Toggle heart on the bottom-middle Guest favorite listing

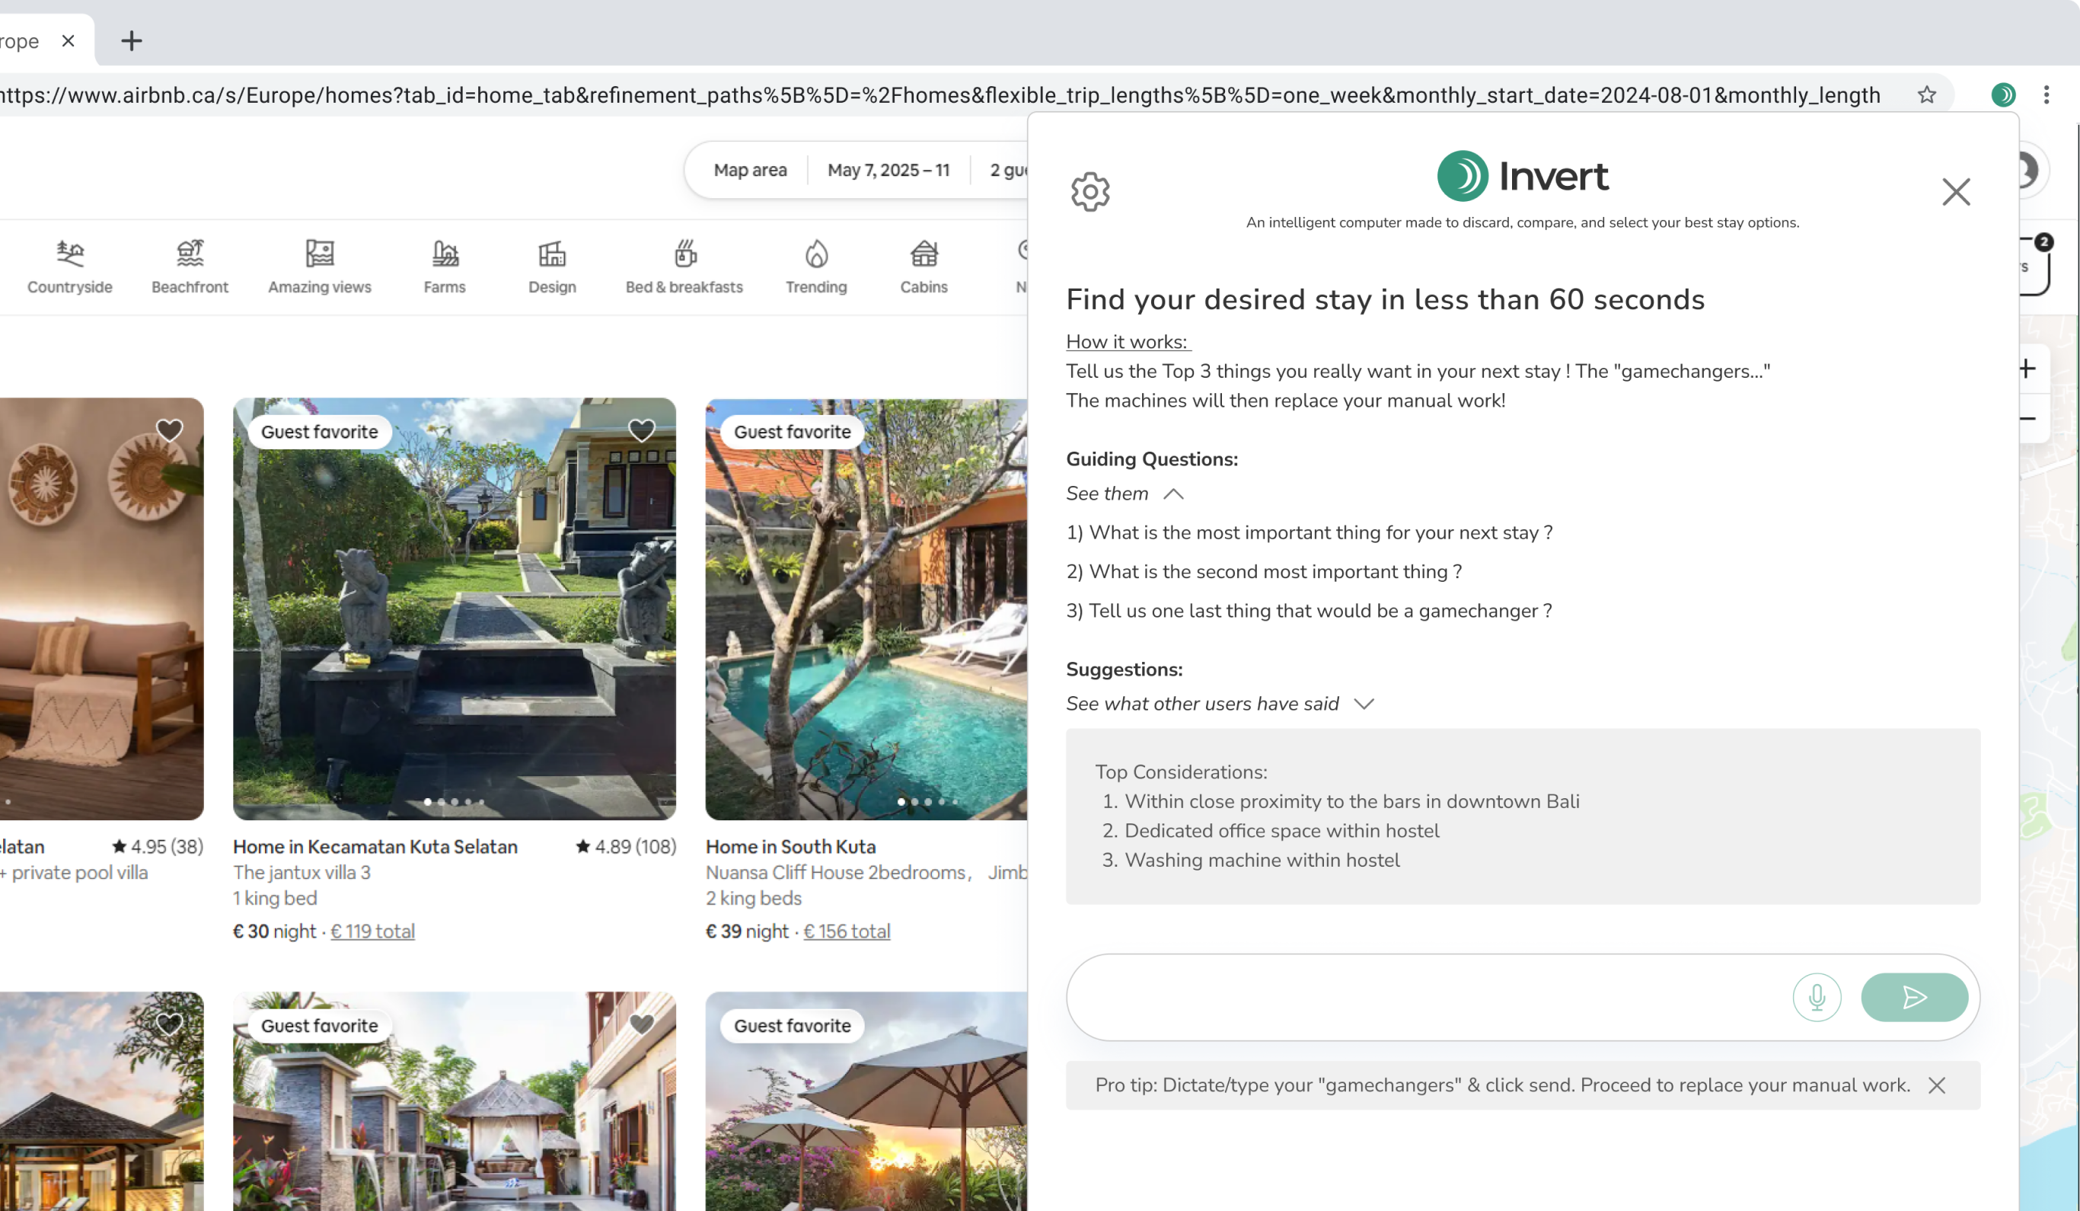[641, 1024]
